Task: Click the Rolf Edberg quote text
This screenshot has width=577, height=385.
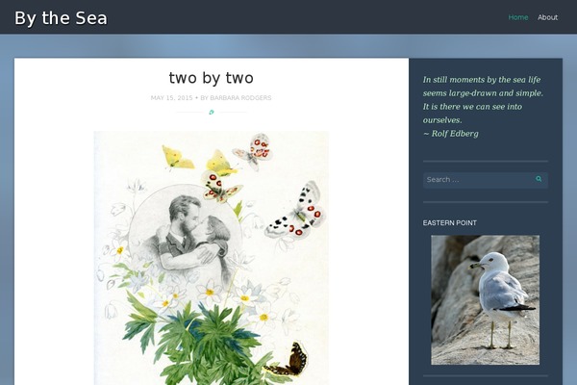Action: point(483,107)
